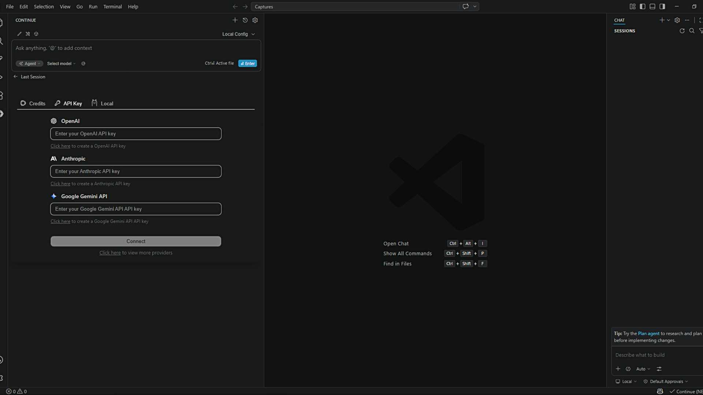Click the @ add context icon
Screen dimensions: 703x395
click(x=83, y=64)
